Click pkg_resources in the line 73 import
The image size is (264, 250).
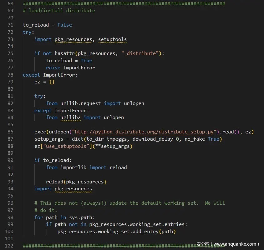point(73,39)
